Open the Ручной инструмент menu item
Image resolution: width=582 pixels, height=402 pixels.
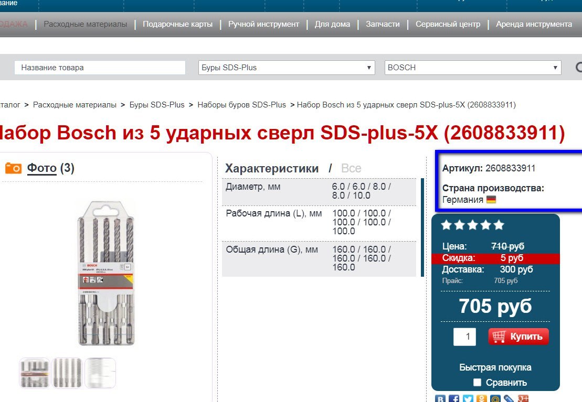[263, 24]
